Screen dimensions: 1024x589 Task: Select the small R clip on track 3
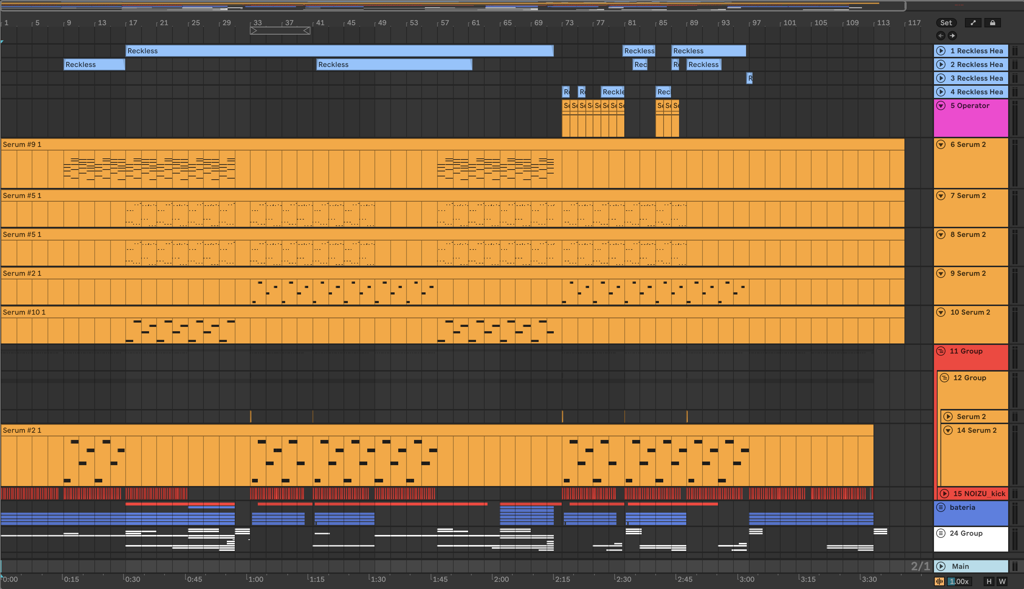pos(749,78)
